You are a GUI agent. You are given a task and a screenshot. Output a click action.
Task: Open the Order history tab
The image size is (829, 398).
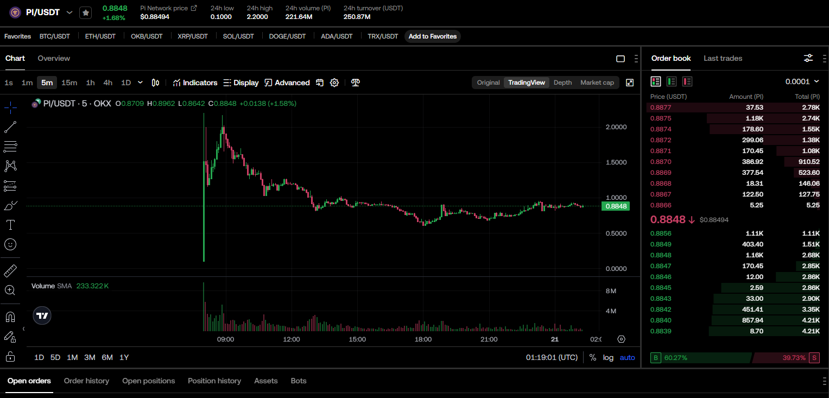tap(86, 381)
